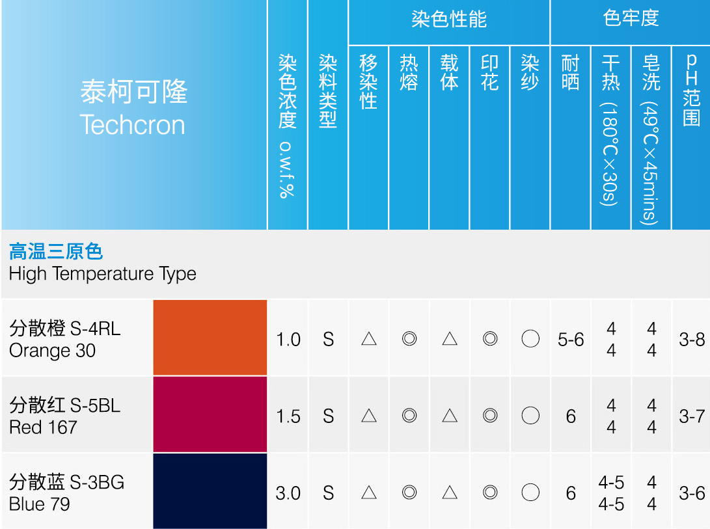Click the 5-6 lightfastness value for Orange 30
Screen dimensions: 710x529
(x=571, y=340)
